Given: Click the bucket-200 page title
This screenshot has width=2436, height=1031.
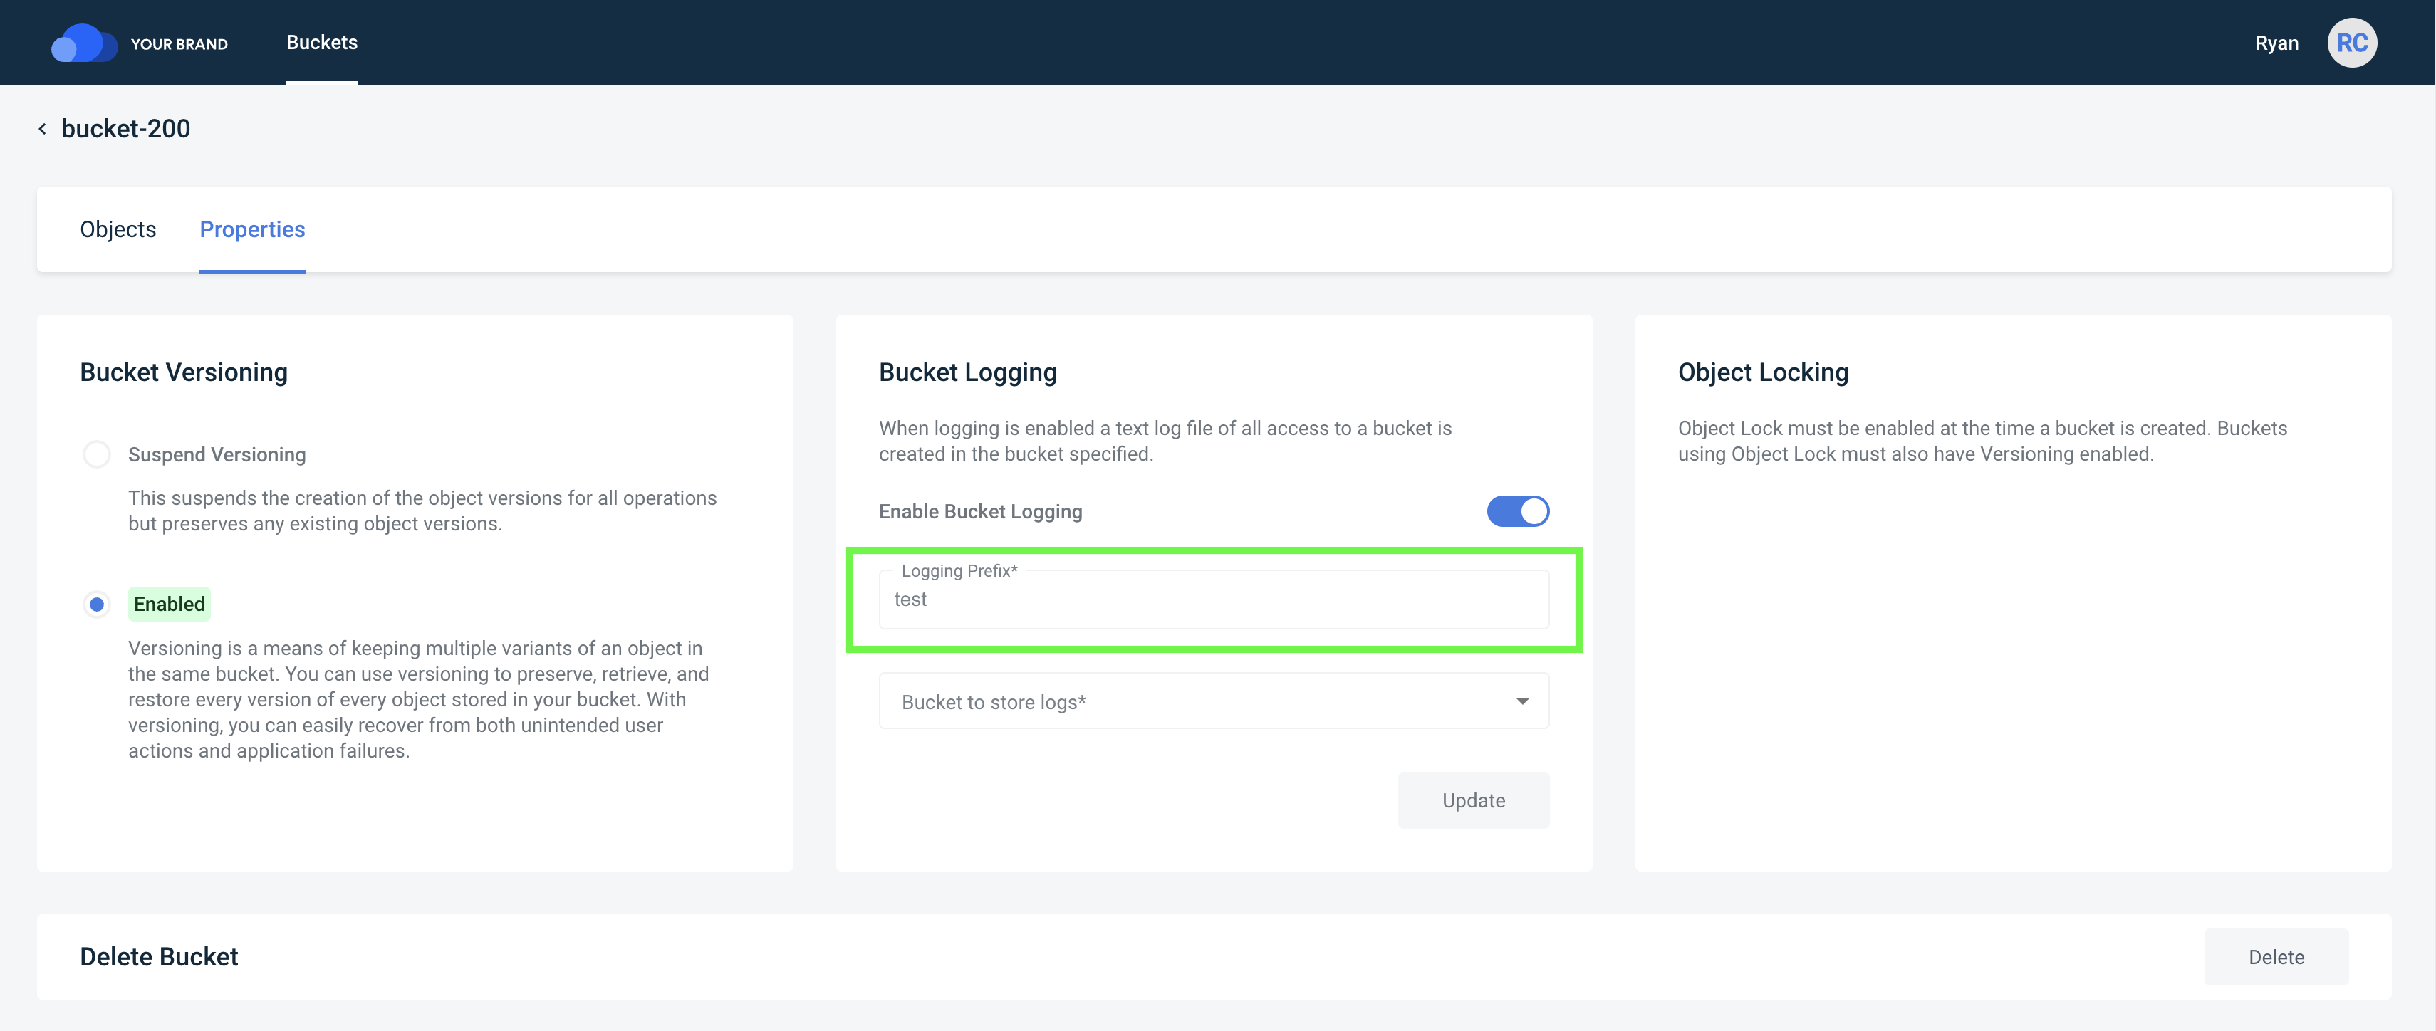Looking at the screenshot, I should pos(126,129).
